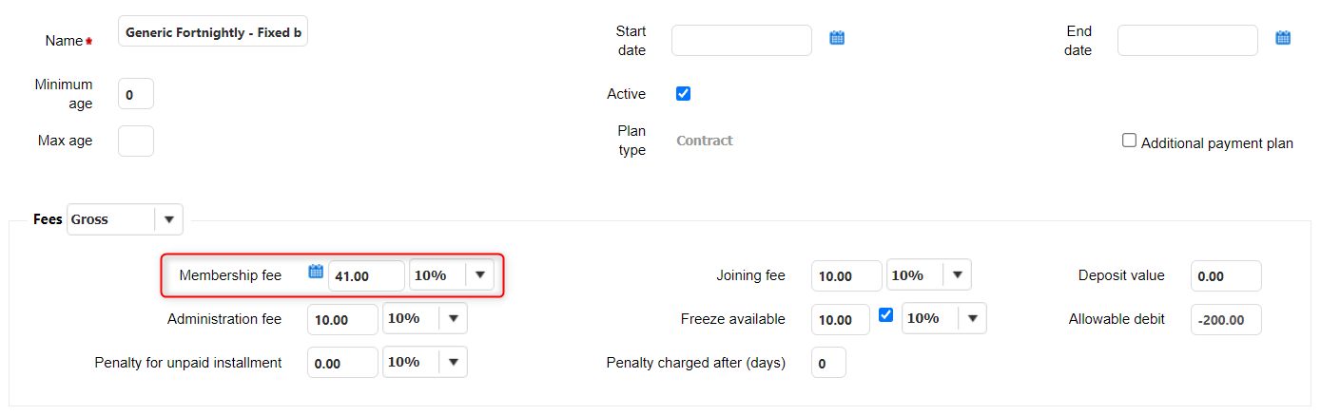Click the Membership fee amount field
Image resolution: width=1321 pixels, height=415 pixels.
366,276
